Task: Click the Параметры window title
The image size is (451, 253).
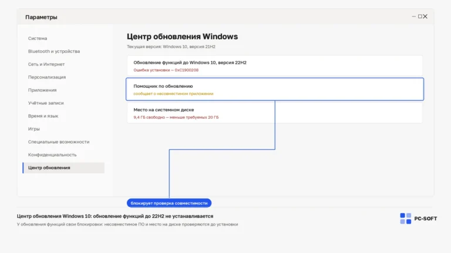Action: [x=41, y=17]
